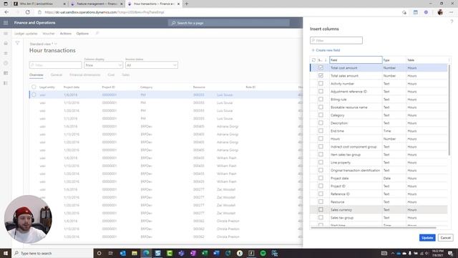Open help question mark in Insert columns pane
The width and height of the screenshot is (458, 258).
(x=452, y=21)
